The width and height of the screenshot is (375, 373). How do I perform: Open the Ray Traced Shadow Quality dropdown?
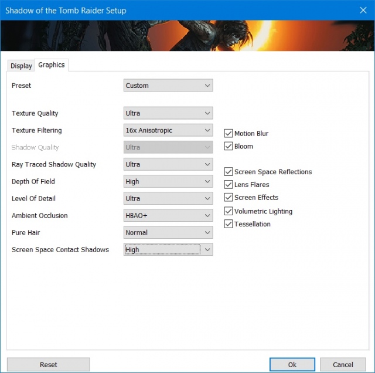168,164
